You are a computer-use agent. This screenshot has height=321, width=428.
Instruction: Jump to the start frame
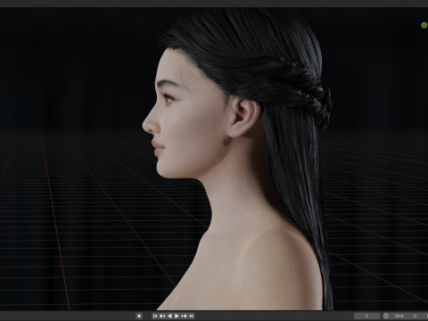coord(155,316)
